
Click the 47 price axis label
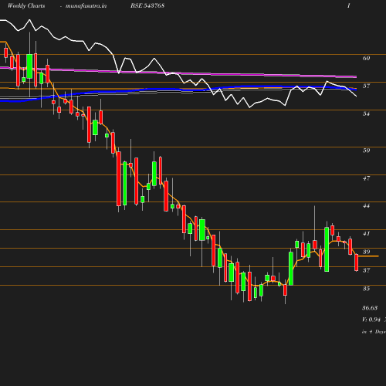click(366, 178)
